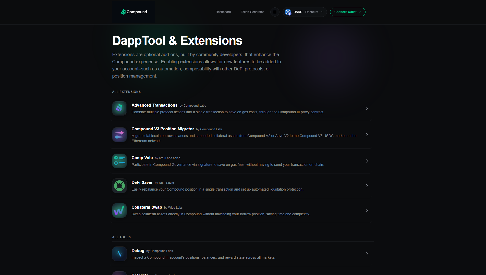Click the Comp.Vote description text
The image size is (486, 275).
click(x=228, y=165)
